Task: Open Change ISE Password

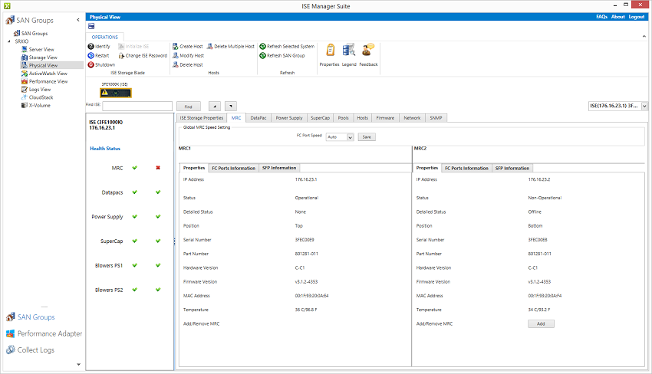Action: pos(143,56)
